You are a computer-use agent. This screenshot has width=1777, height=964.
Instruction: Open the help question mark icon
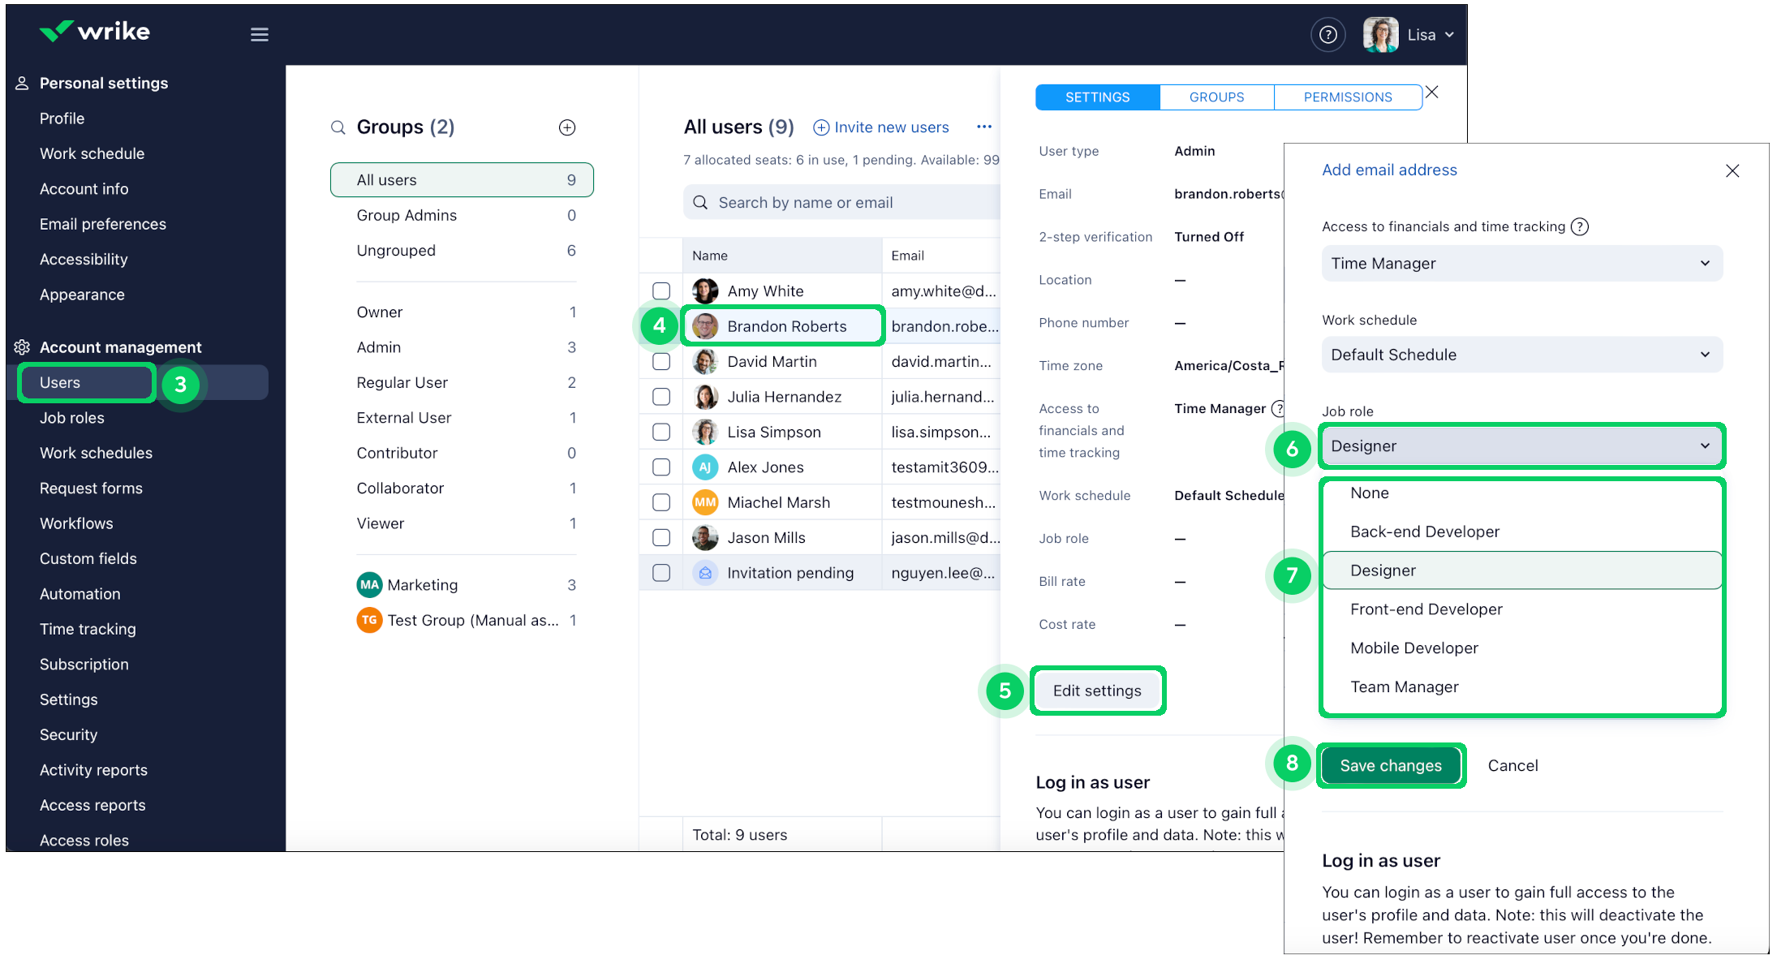click(x=1327, y=35)
